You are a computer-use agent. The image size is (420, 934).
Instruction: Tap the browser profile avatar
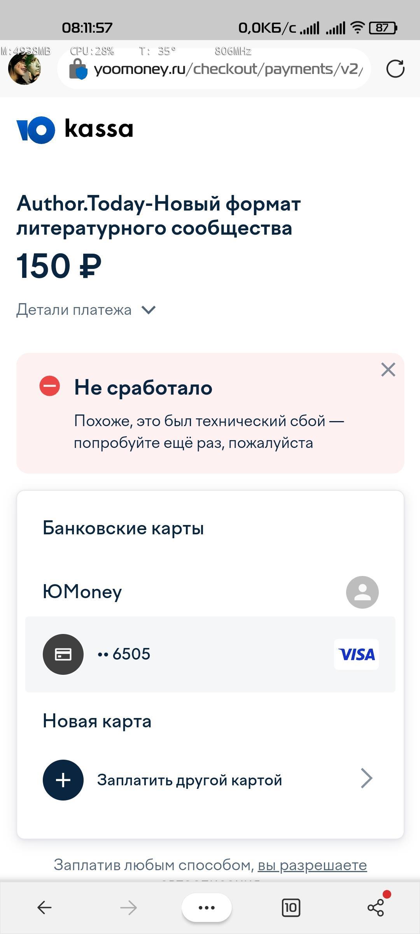(24, 69)
